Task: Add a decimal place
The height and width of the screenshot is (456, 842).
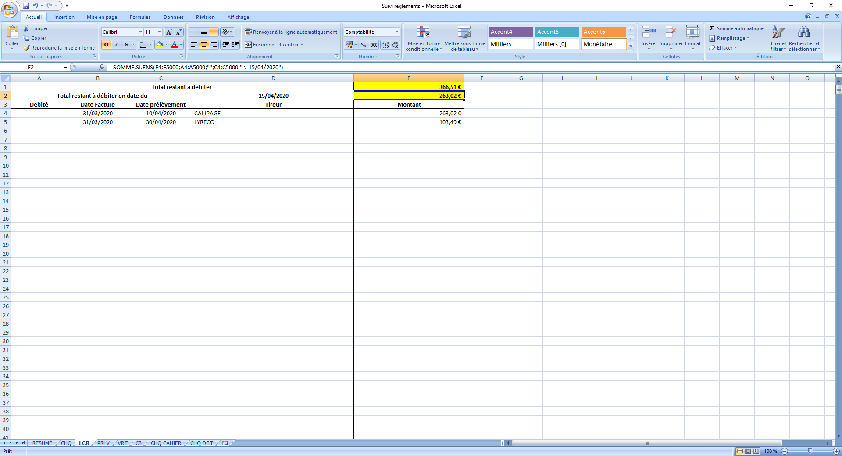Action: coord(385,45)
